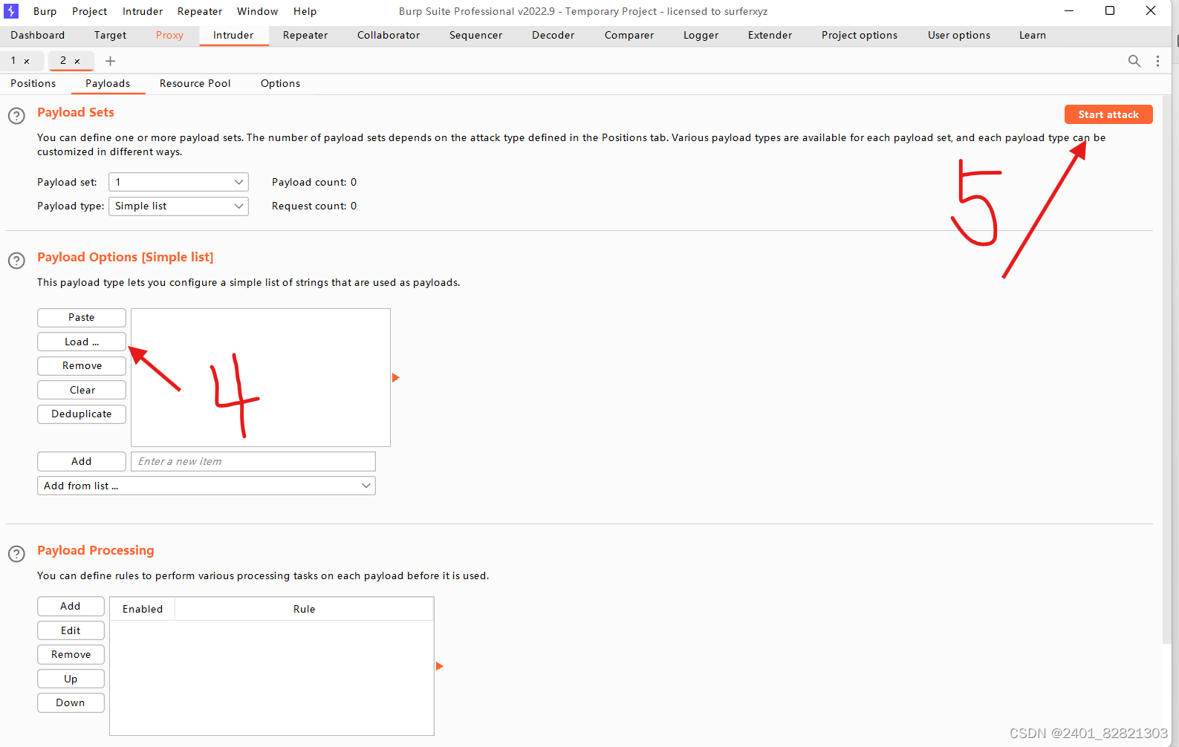
Task: Open the Payload set dropdown
Action: tap(178, 182)
